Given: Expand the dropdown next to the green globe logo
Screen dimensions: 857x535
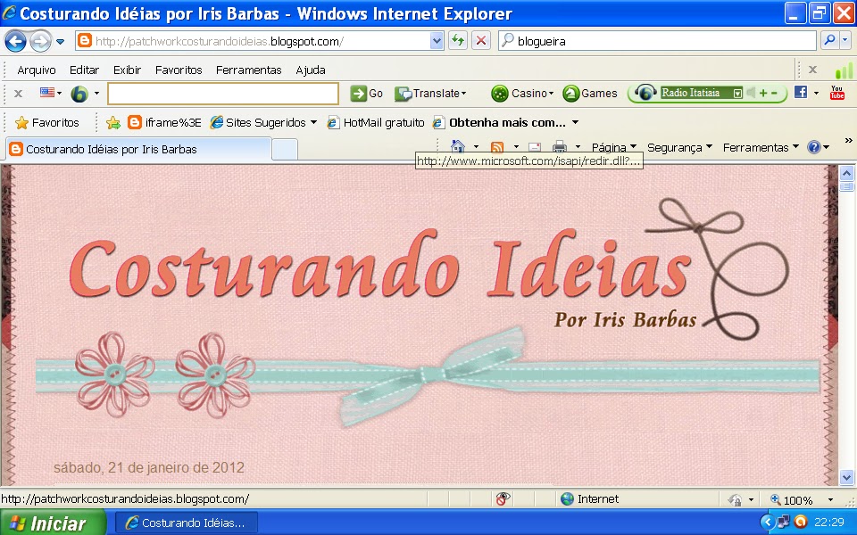Looking at the screenshot, I should [96, 94].
